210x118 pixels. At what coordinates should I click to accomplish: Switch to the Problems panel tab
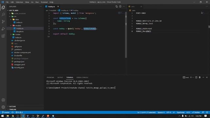pyautogui.click(x=50, y=77)
